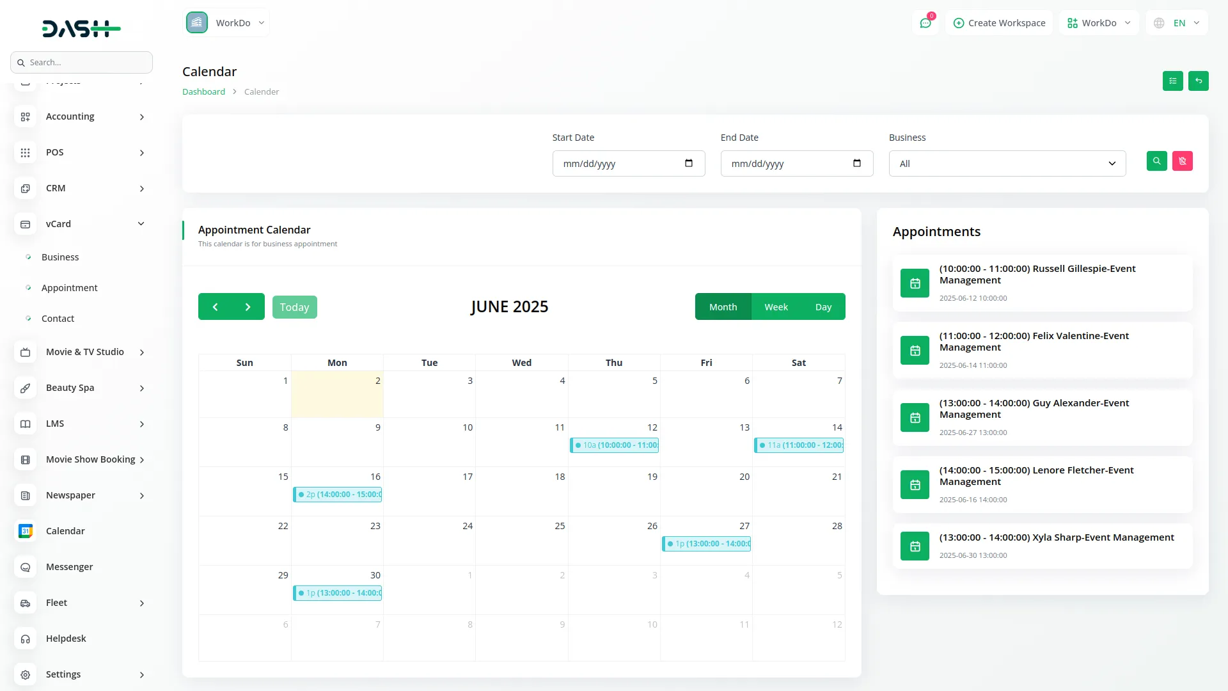Screen dimensions: 1228x691
Task: Open Messenger from the sidebar
Action: [69, 567]
